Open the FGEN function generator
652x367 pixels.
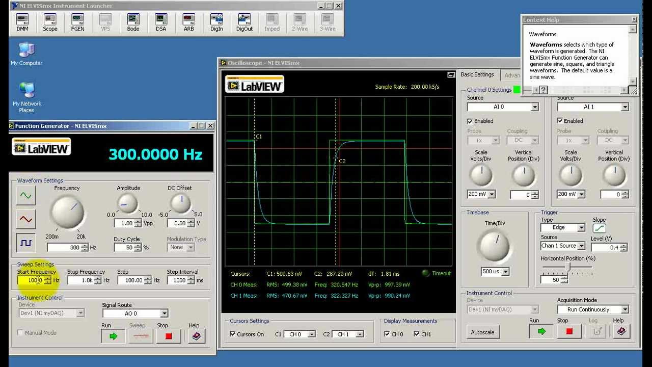pyautogui.click(x=77, y=22)
